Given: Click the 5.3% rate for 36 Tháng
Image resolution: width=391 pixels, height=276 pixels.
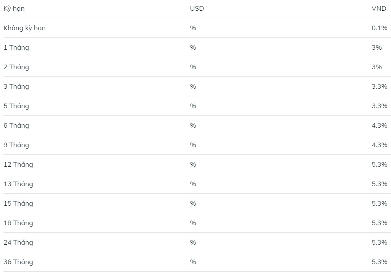Looking at the screenshot, I should pyautogui.click(x=379, y=262).
